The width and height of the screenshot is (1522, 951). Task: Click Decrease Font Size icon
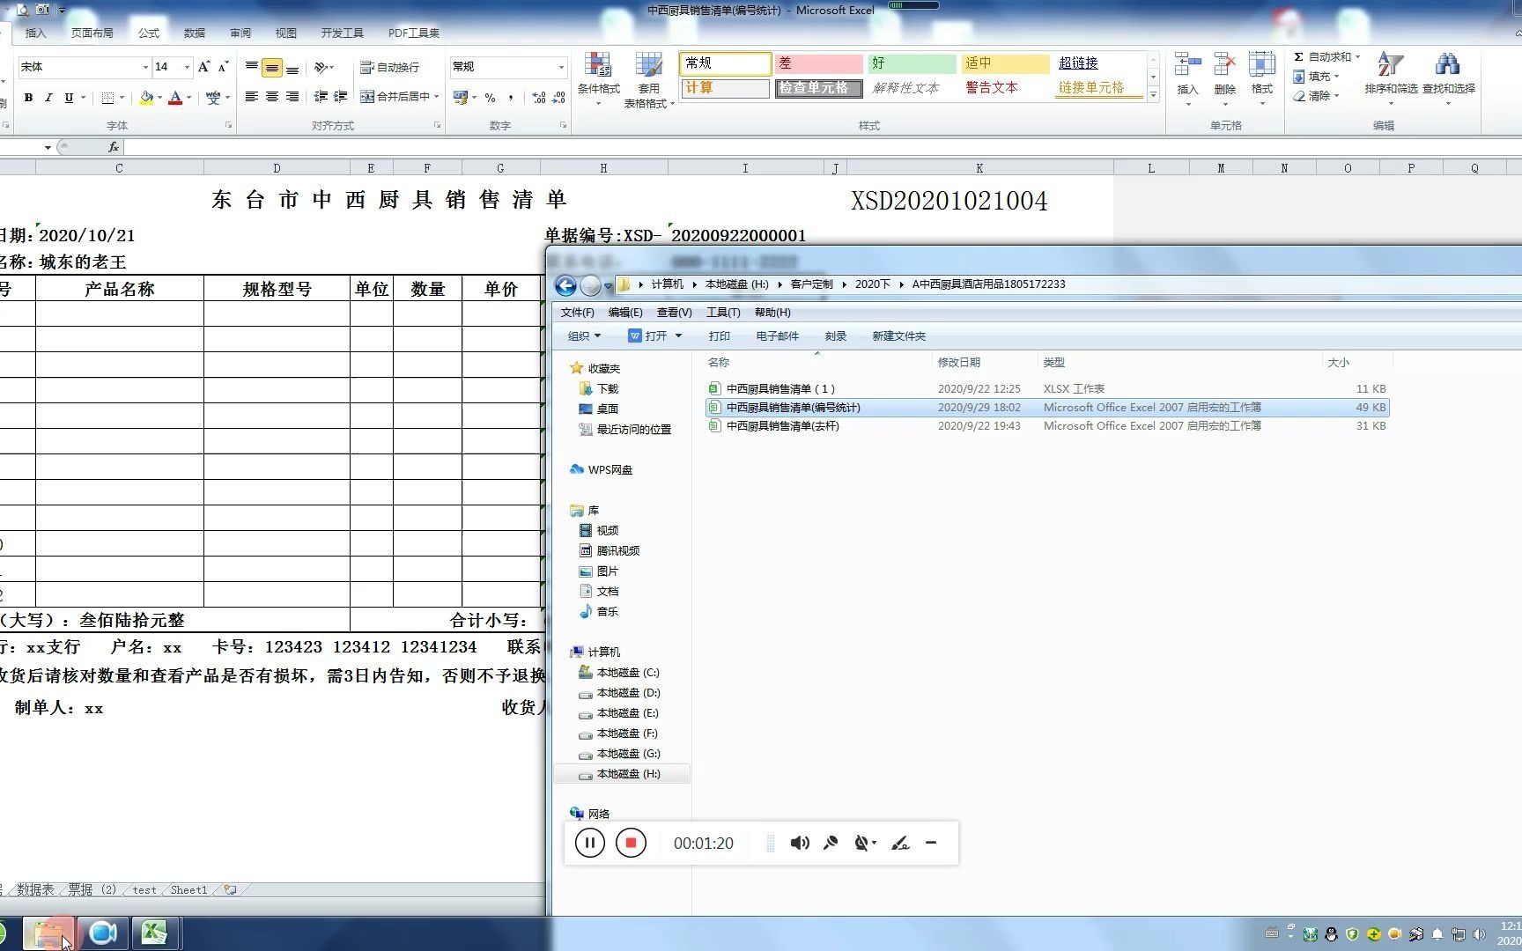pyautogui.click(x=223, y=67)
